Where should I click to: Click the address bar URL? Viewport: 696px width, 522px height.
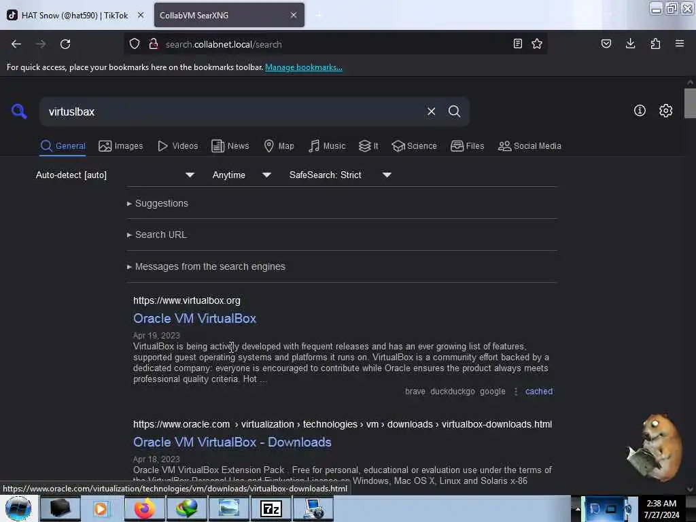[x=223, y=44]
